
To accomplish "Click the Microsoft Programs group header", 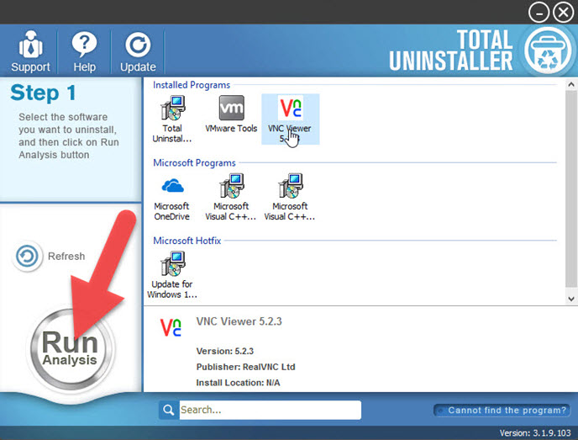I will [x=194, y=162].
